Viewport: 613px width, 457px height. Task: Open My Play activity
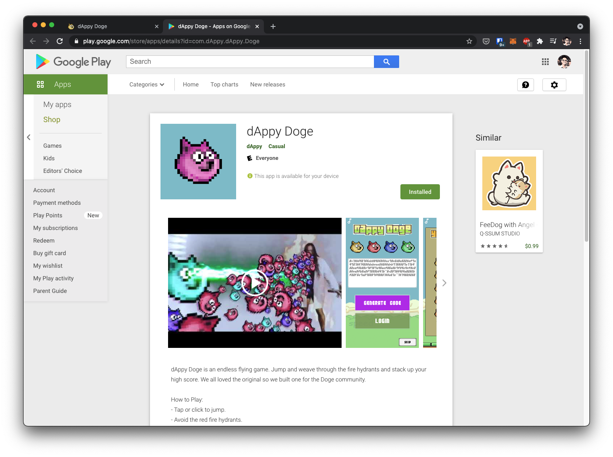(x=53, y=278)
